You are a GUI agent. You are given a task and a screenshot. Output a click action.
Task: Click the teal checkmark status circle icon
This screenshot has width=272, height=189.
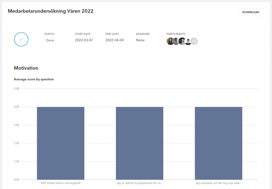(x=21, y=39)
